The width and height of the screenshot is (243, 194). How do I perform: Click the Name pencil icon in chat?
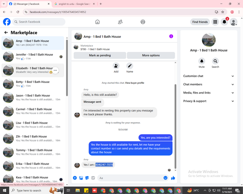(130, 66)
